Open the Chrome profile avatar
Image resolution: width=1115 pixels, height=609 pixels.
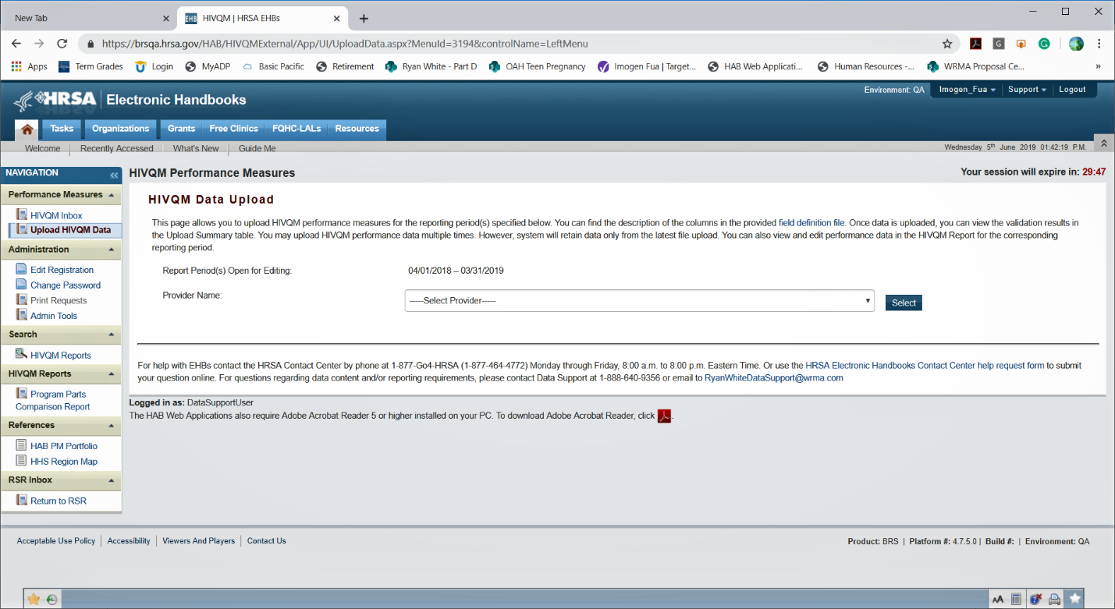(x=1076, y=44)
